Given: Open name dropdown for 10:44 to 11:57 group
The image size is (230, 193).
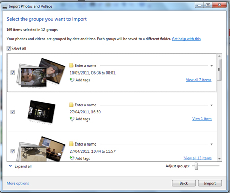Looking at the screenshot, I should [212, 144].
